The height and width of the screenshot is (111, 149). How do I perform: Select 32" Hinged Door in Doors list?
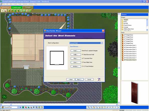(128, 39)
